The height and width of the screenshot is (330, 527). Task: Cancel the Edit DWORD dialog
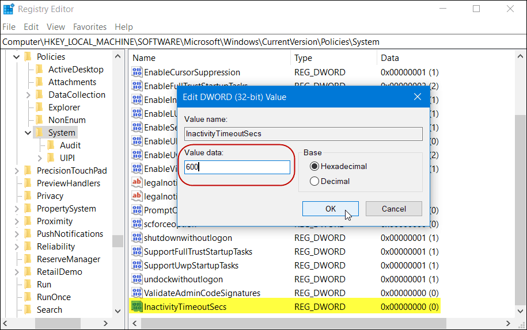point(393,209)
